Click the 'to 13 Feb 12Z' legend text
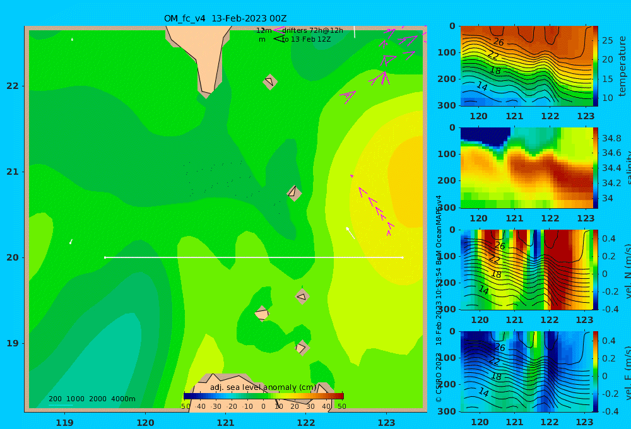 click(x=306, y=40)
